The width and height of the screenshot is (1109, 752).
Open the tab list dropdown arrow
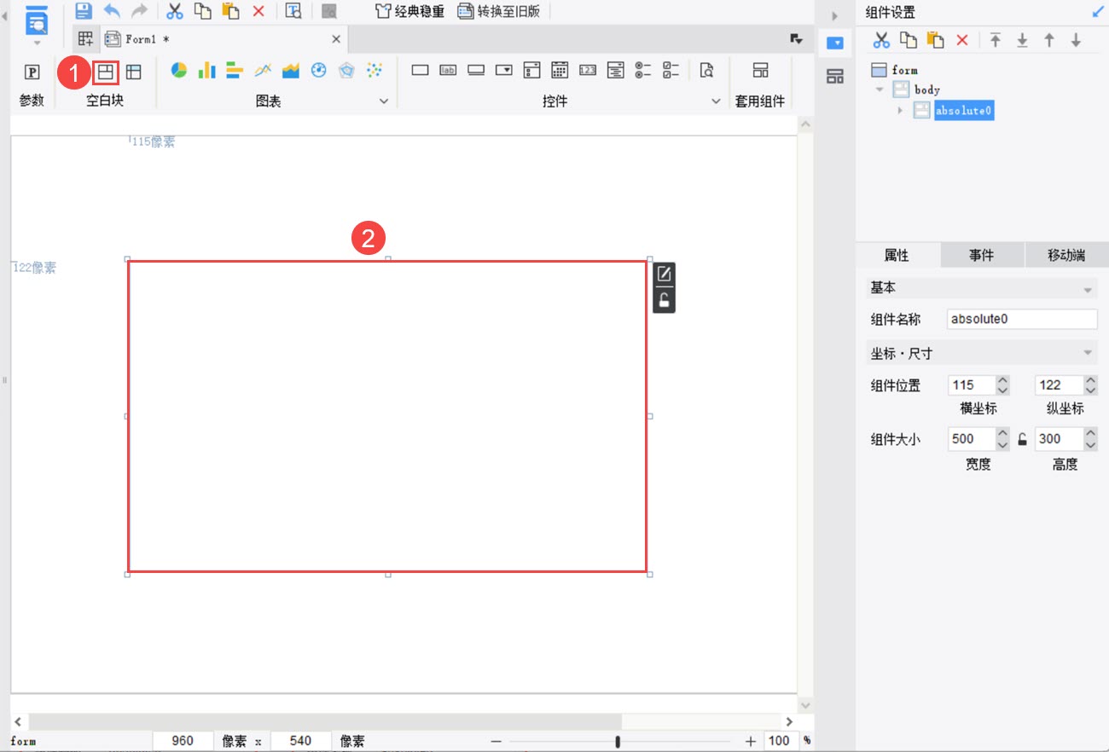[796, 39]
